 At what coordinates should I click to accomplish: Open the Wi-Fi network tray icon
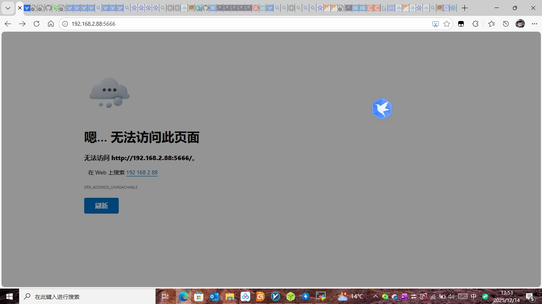(433, 296)
